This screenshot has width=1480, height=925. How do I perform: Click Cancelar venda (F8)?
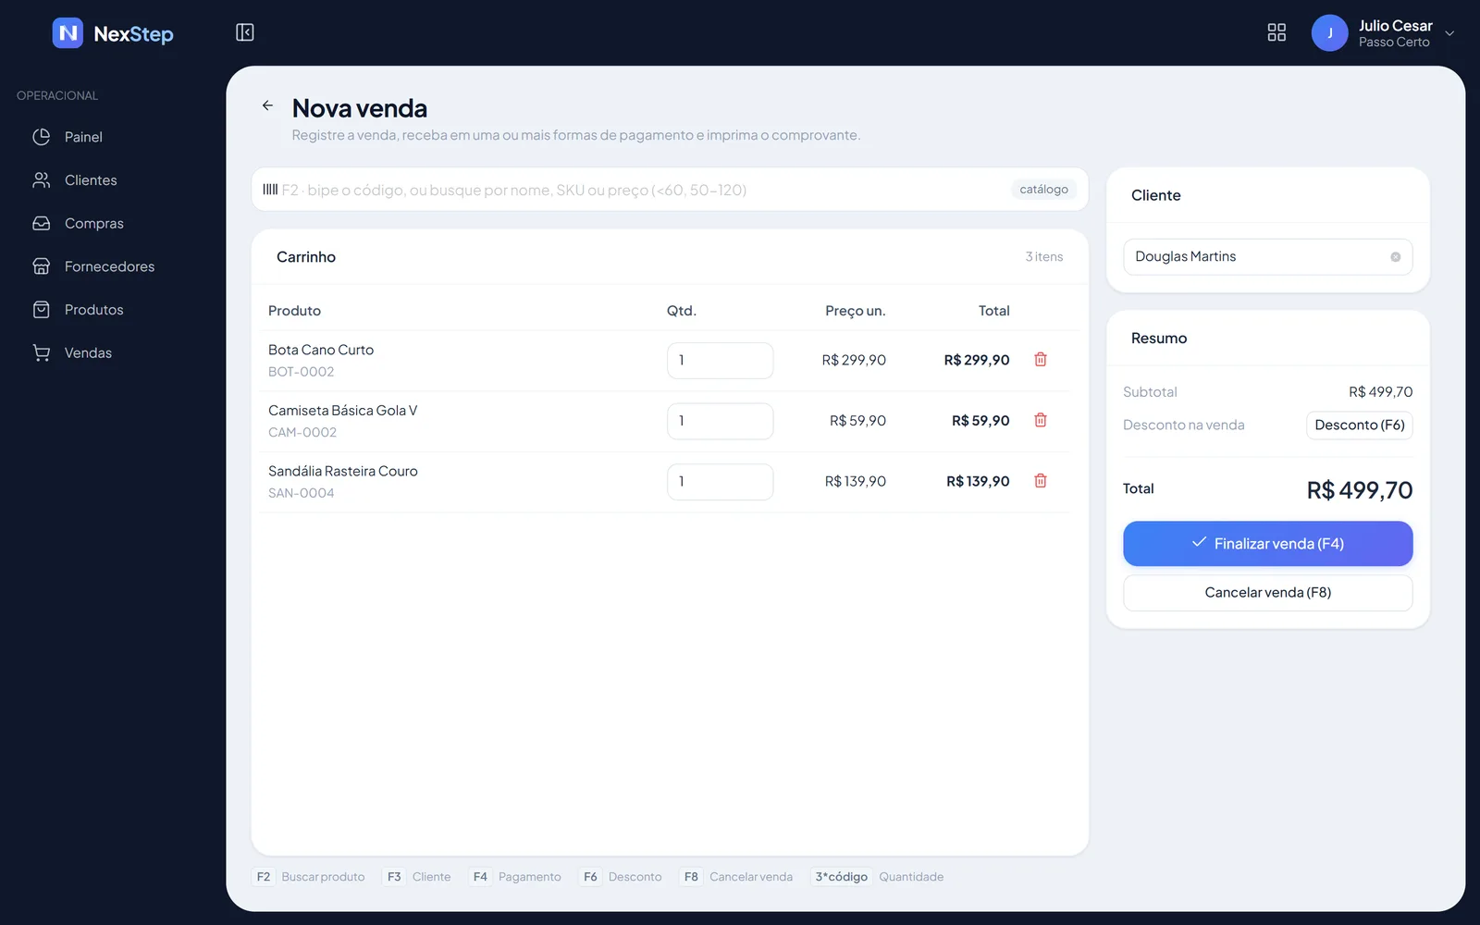point(1267,593)
